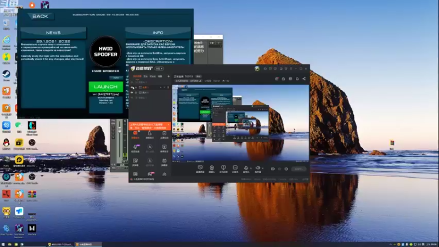Add a camera source from the bottom toolbar
Screen dimensions: 439x247
tap(212, 169)
